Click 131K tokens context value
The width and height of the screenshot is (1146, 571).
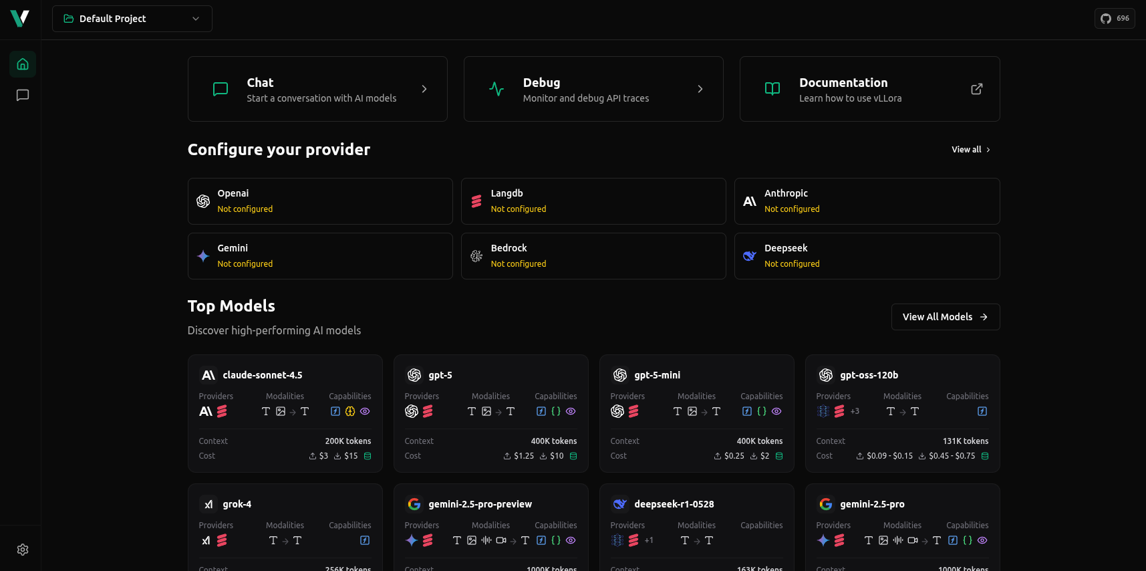[x=966, y=441]
